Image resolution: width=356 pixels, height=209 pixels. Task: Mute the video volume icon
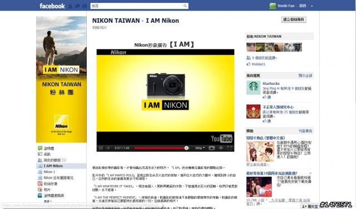pos(108,148)
